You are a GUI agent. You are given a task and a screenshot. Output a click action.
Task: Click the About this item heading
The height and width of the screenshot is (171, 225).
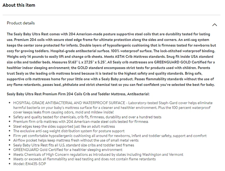pos(19,5)
